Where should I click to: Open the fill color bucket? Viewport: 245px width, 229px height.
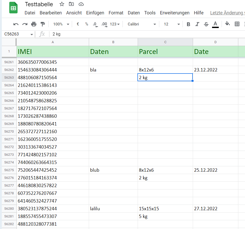tap(227, 24)
